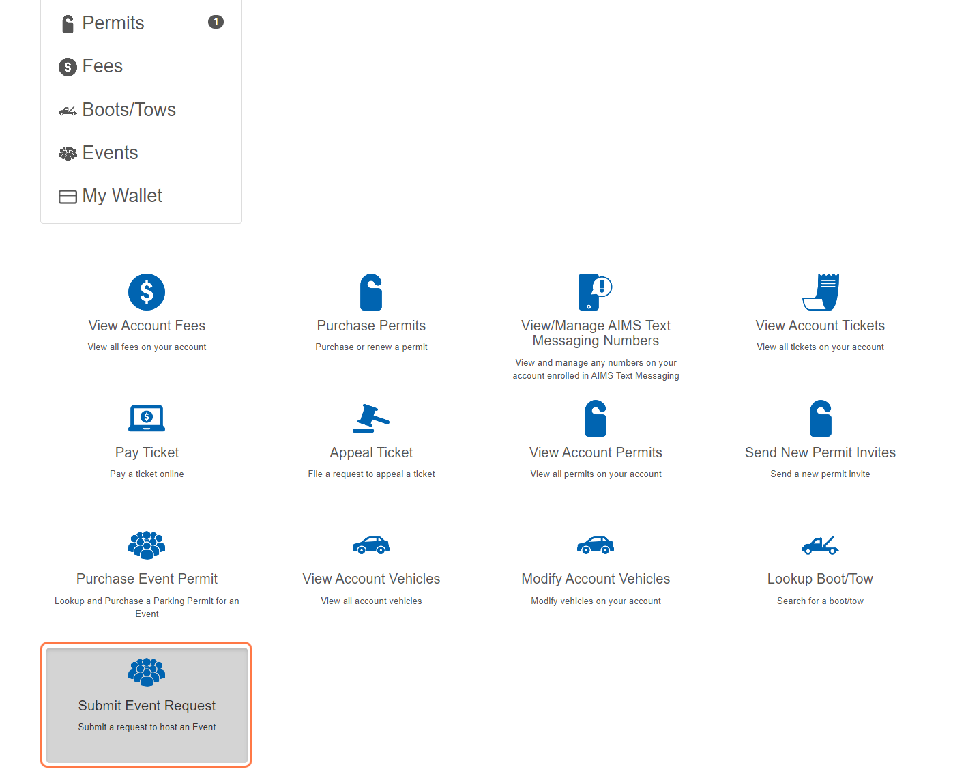Click the Purchase Event Permit crowd icon
Image resolution: width=966 pixels, height=778 pixels.
(147, 545)
